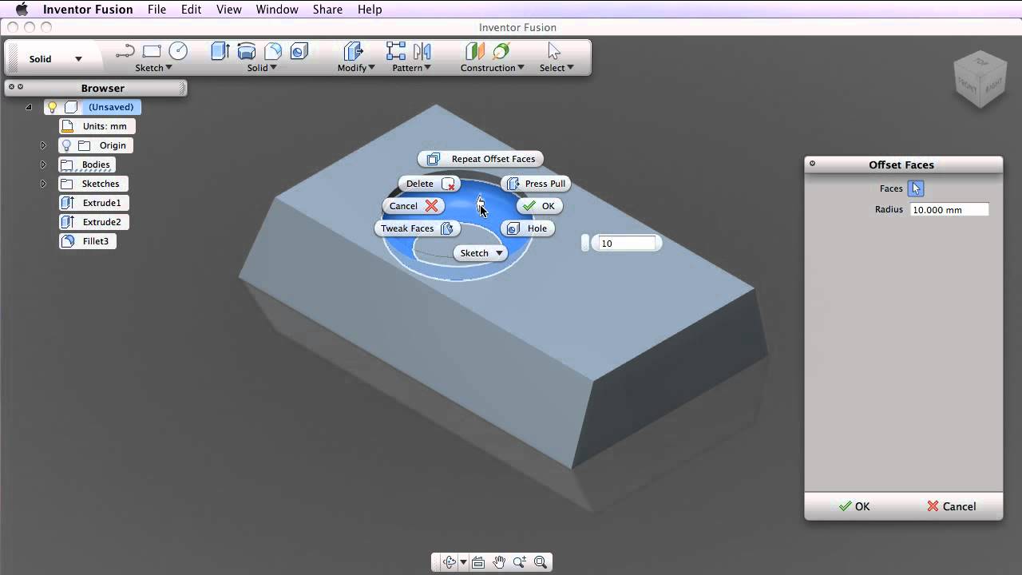Screen dimensions: 1022x575
Task: Activate the Zoom tool in navigation bar
Action: (x=520, y=562)
